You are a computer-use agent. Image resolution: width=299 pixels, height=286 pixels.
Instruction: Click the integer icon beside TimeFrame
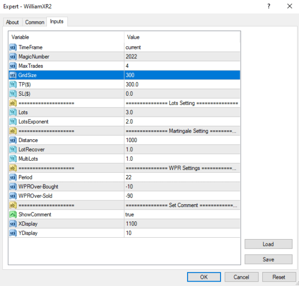click(x=13, y=47)
